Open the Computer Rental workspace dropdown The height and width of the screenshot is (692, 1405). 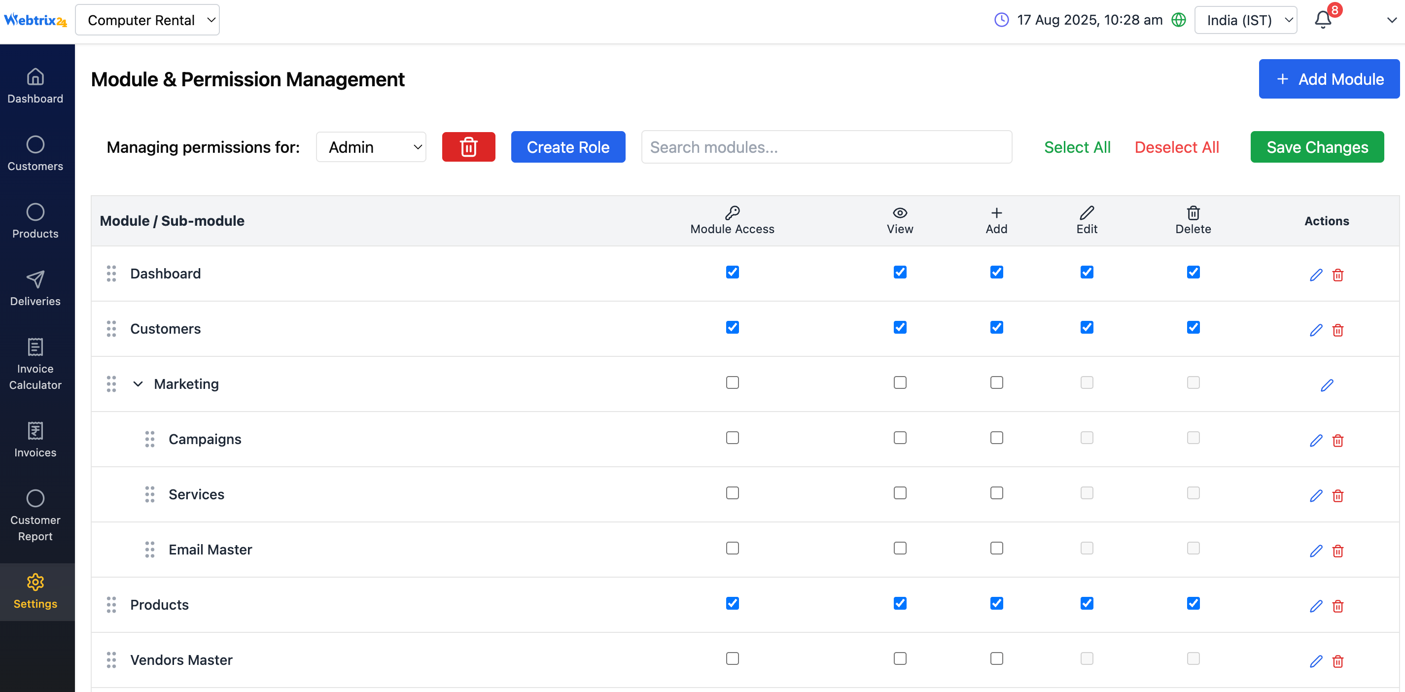(147, 20)
